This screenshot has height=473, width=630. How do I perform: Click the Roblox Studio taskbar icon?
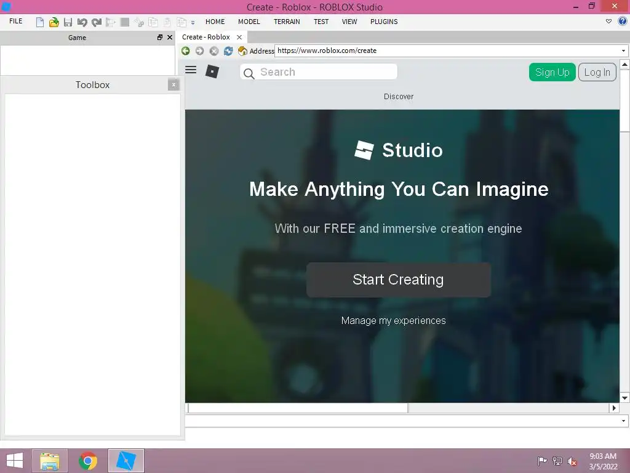(126, 461)
